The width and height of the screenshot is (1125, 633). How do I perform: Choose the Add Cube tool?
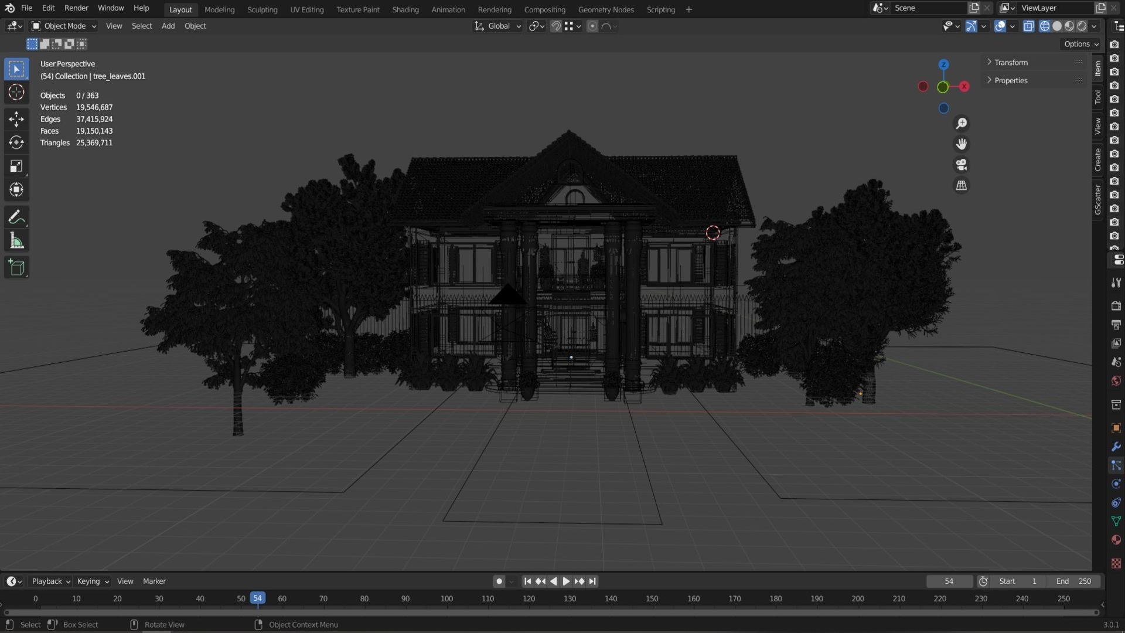(16, 268)
